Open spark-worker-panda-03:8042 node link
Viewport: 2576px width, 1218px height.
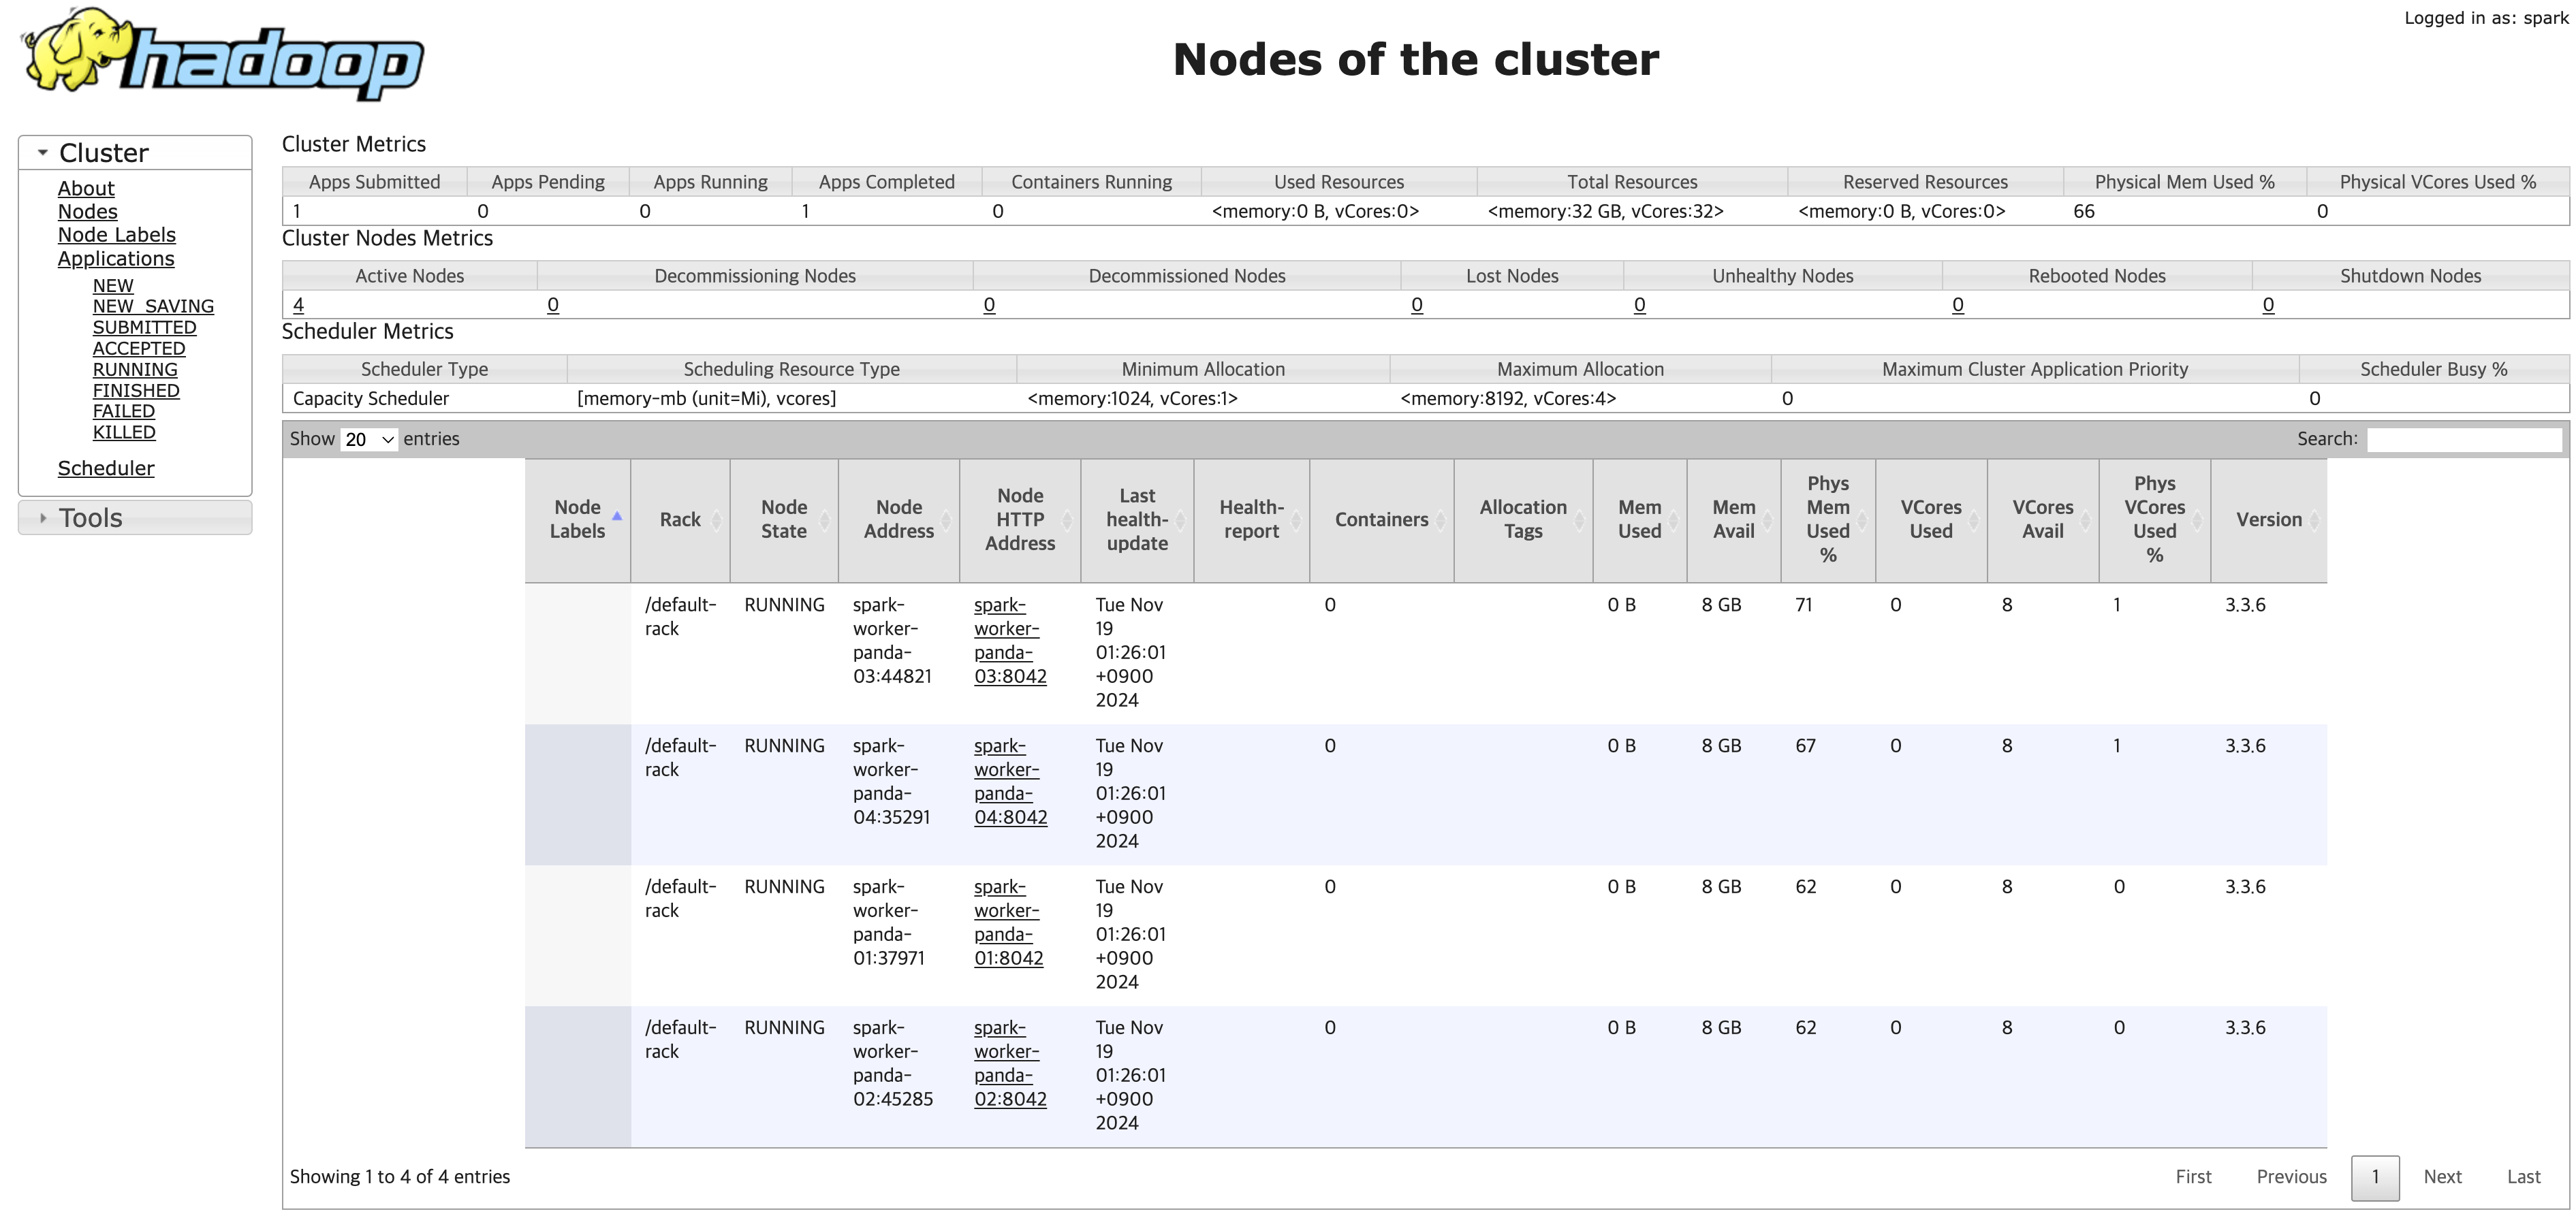coord(1010,641)
